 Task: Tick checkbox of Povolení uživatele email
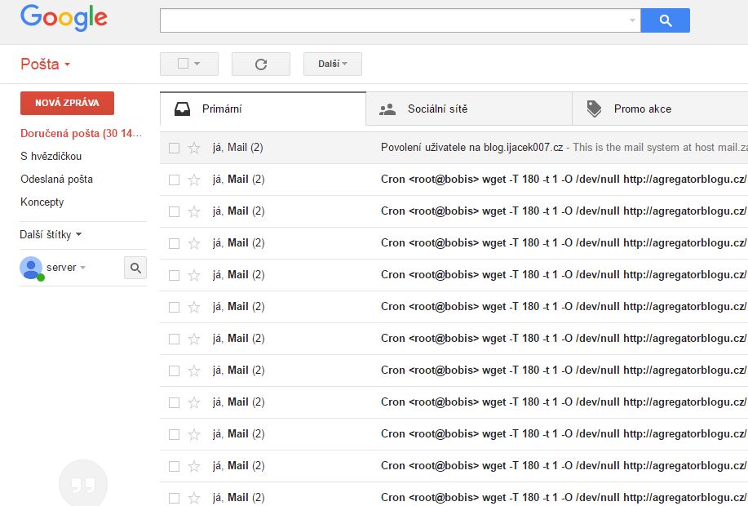174,148
